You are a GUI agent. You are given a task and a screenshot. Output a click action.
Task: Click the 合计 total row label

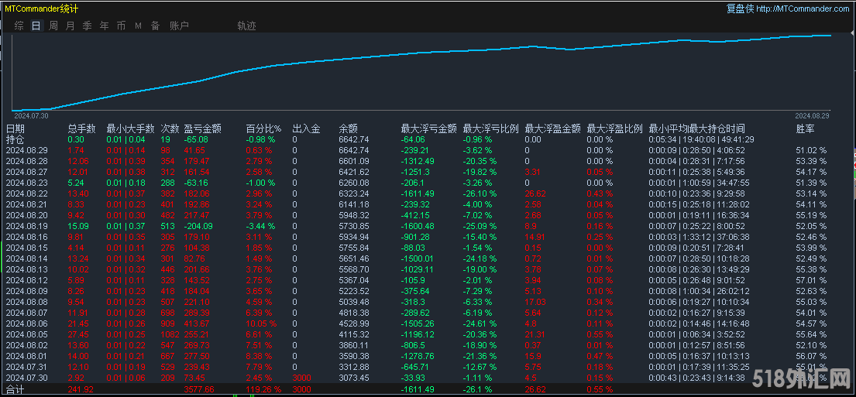pos(15,390)
